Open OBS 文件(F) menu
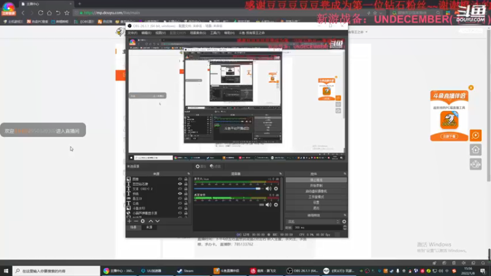This screenshot has height=276, width=491. tap(133, 33)
